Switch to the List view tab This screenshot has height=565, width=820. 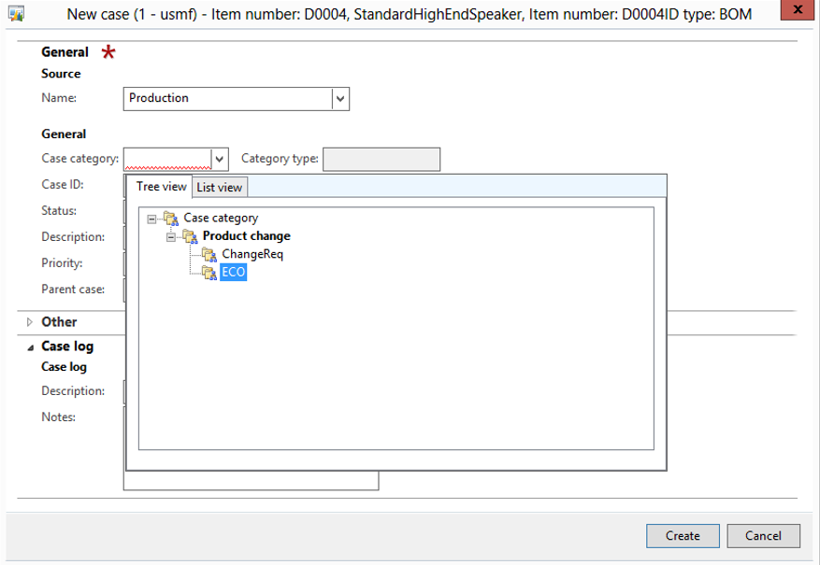pos(219,187)
